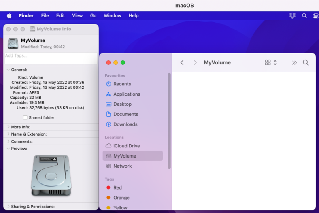
Task: Open search in the Finder window toolbar
Action: pos(306,63)
